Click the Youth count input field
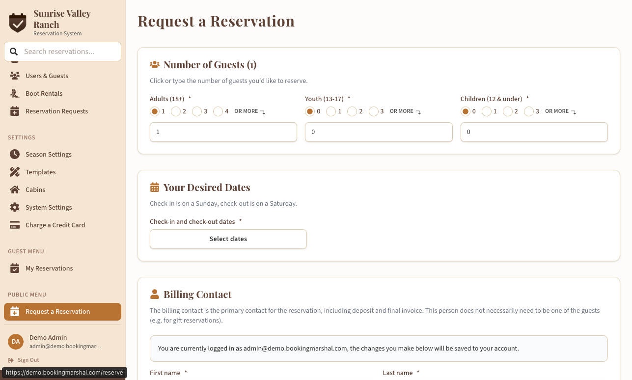 click(x=379, y=132)
